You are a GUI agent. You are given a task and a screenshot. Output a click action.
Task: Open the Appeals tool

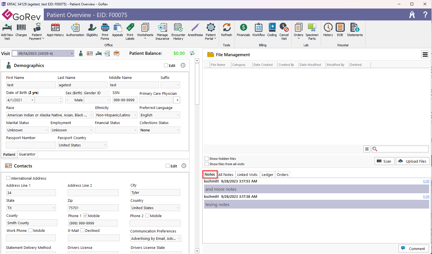117,30
